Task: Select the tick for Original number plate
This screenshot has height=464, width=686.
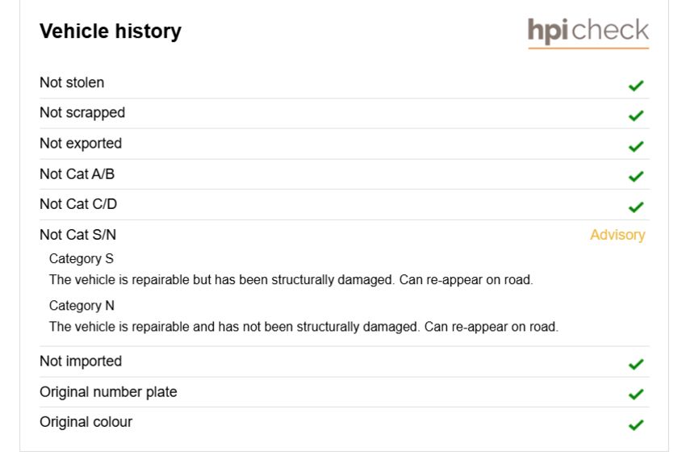Action: [636, 395]
